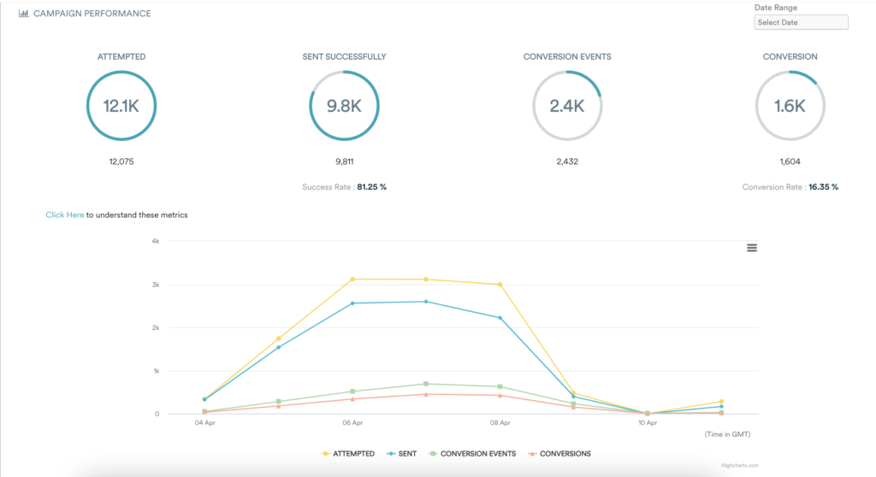
Task: Click the 2.4K Conversion Events gauge
Action: pos(567,105)
